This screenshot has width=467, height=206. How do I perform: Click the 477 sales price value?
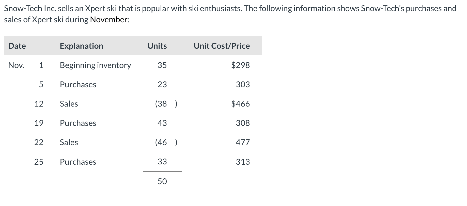243,142
